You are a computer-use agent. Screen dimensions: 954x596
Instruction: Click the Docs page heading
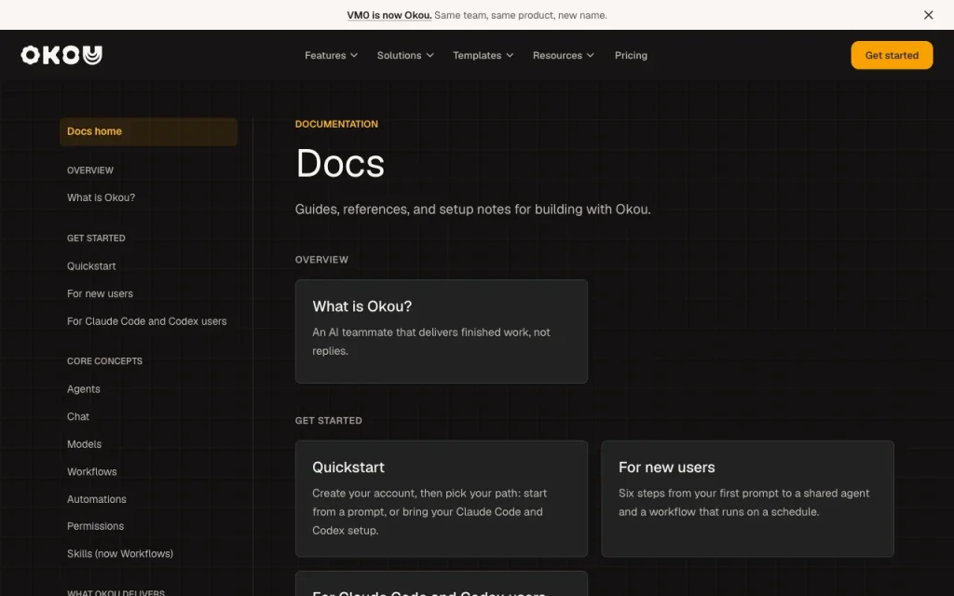click(x=339, y=164)
